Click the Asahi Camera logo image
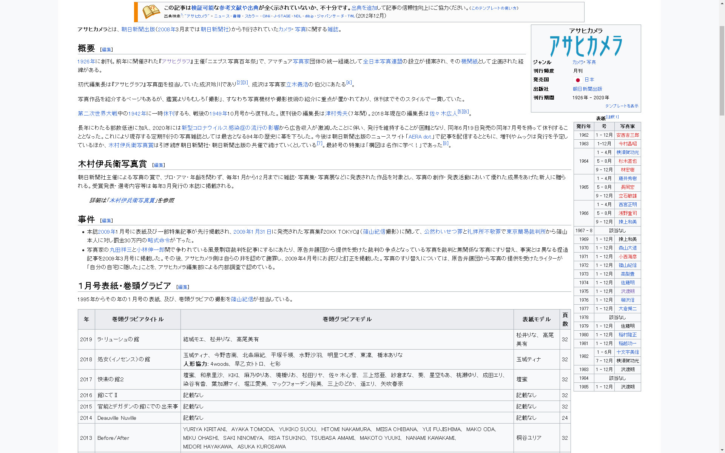The height and width of the screenshot is (453, 725). click(x=586, y=46)
